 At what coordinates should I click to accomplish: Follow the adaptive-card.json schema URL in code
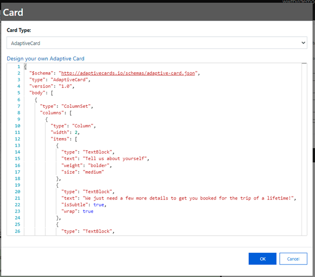click(128, 73)
